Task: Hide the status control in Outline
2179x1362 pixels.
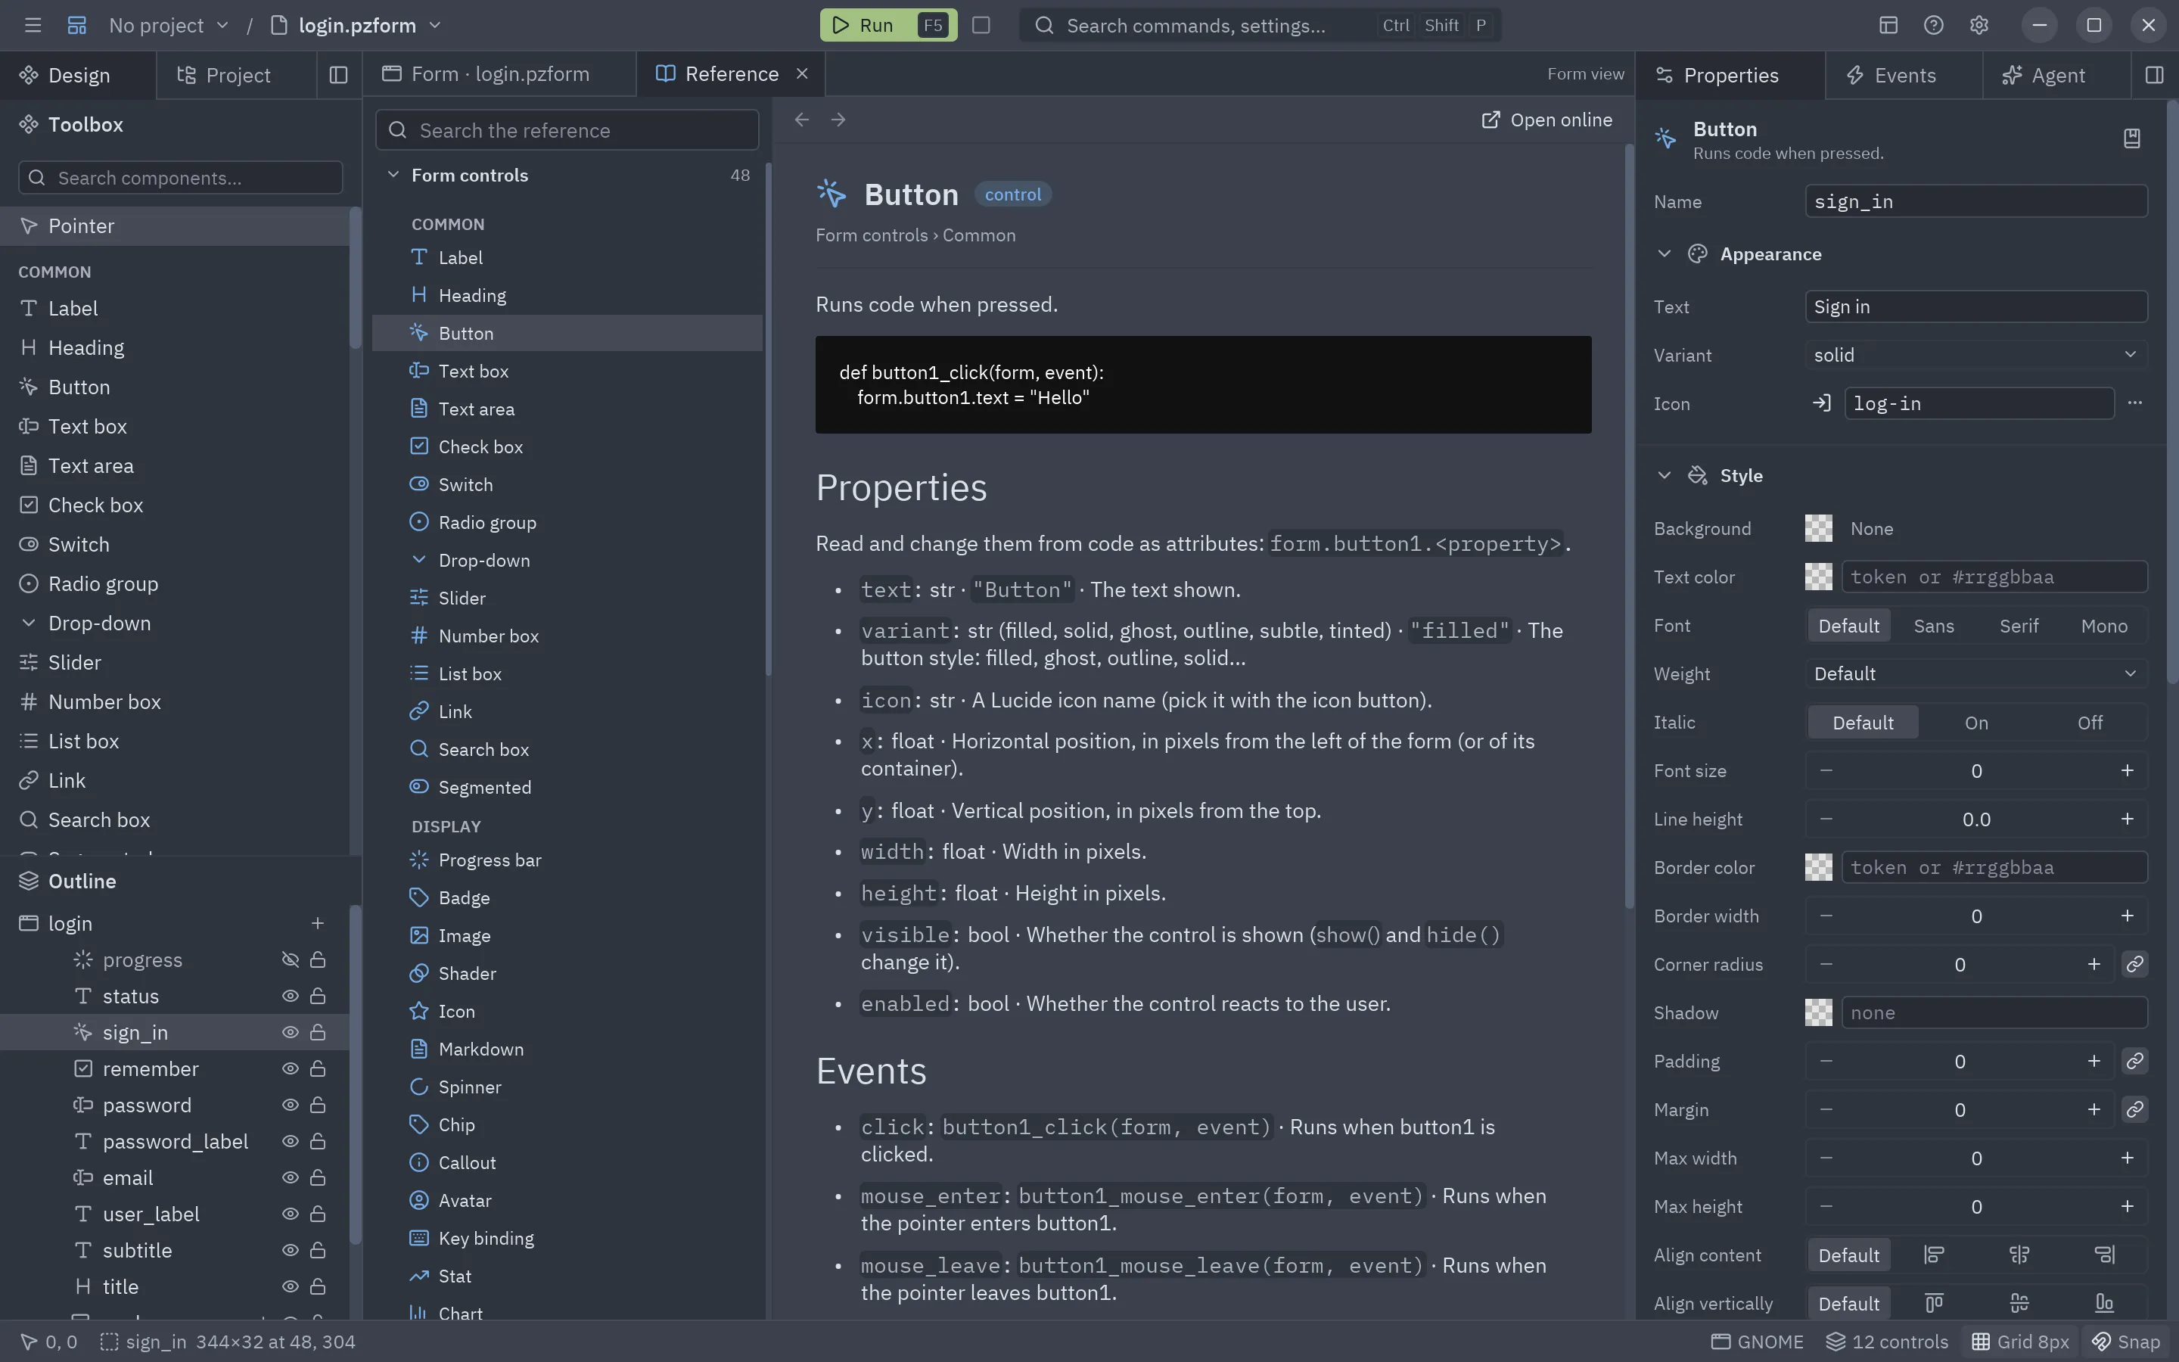Action: pyautogui.click(x=290, y=997)
